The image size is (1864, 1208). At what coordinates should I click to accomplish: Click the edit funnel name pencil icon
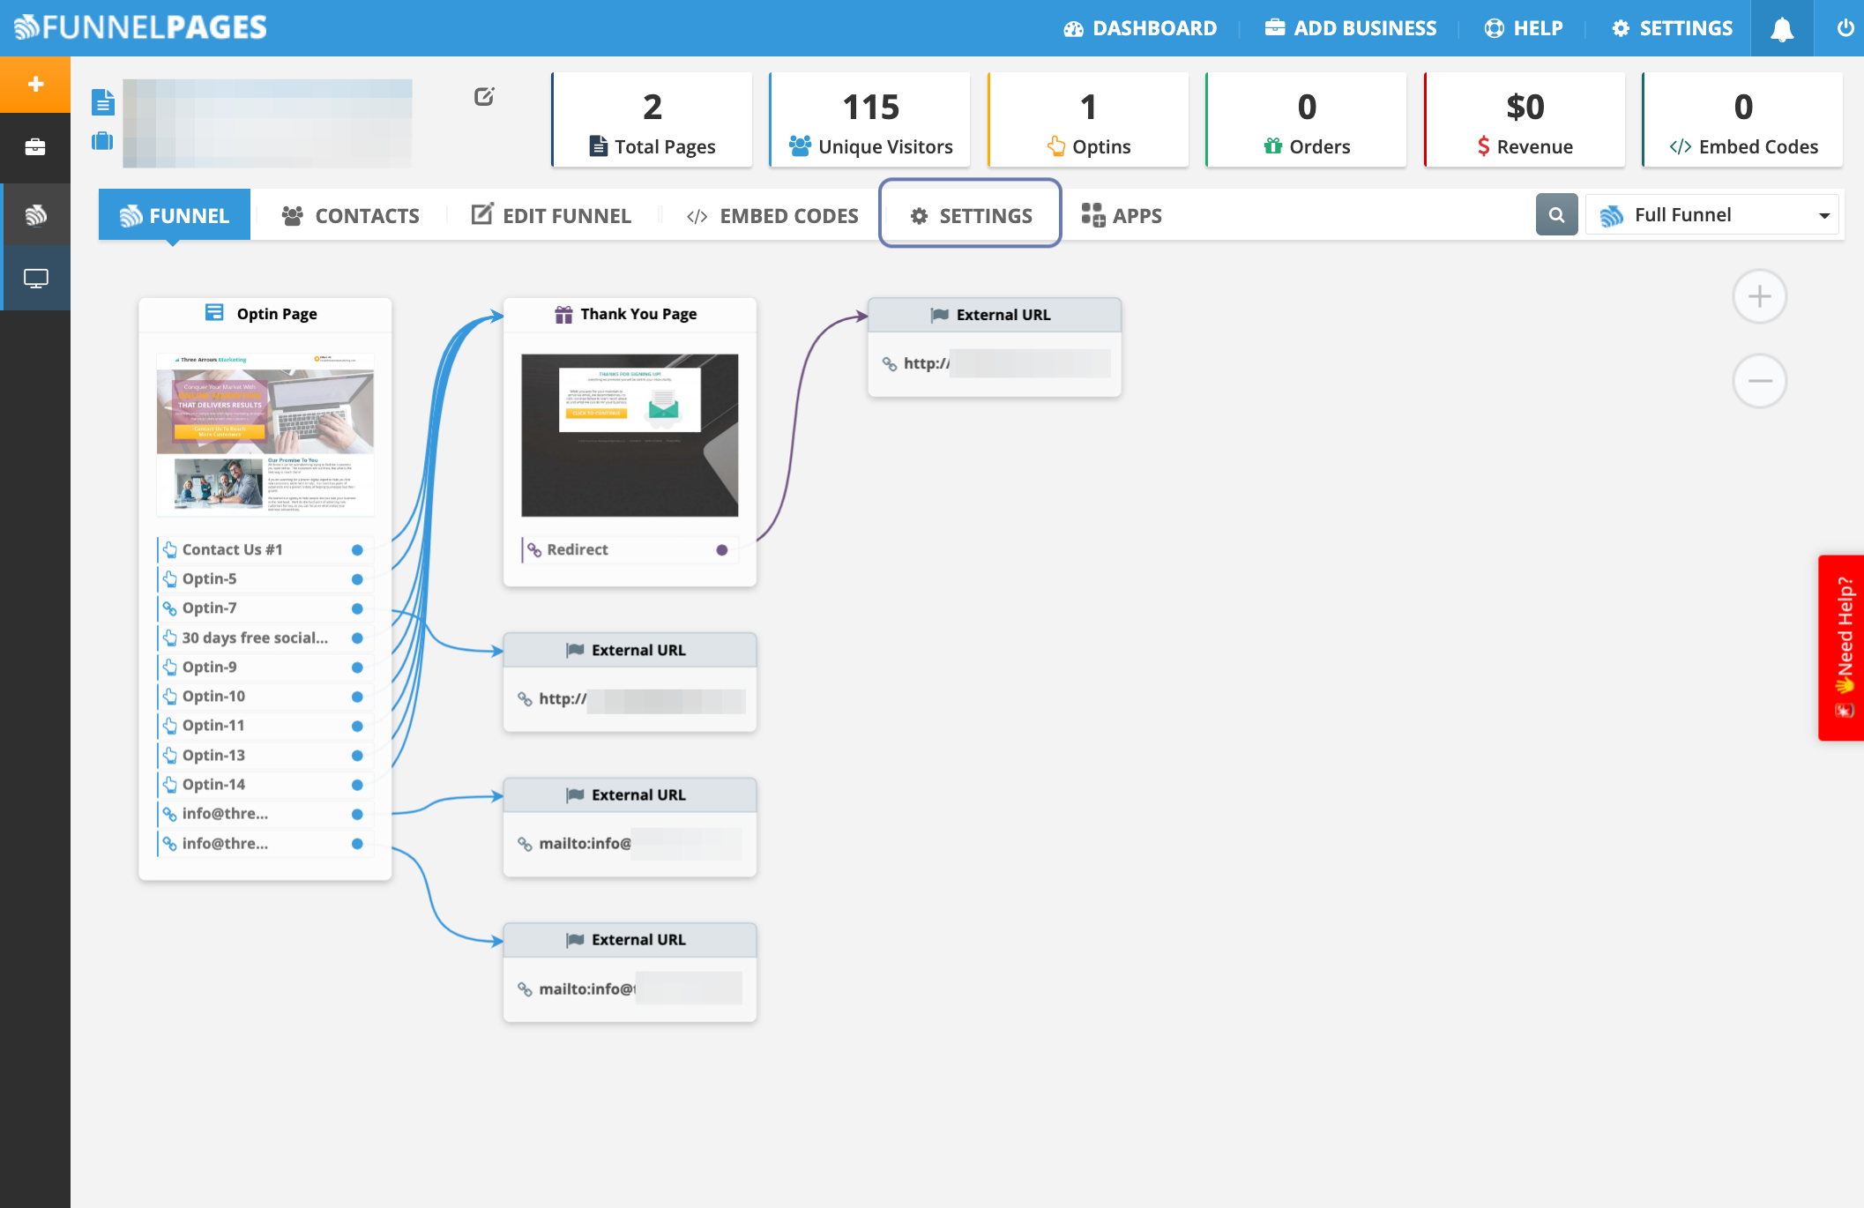click(484, 97)
